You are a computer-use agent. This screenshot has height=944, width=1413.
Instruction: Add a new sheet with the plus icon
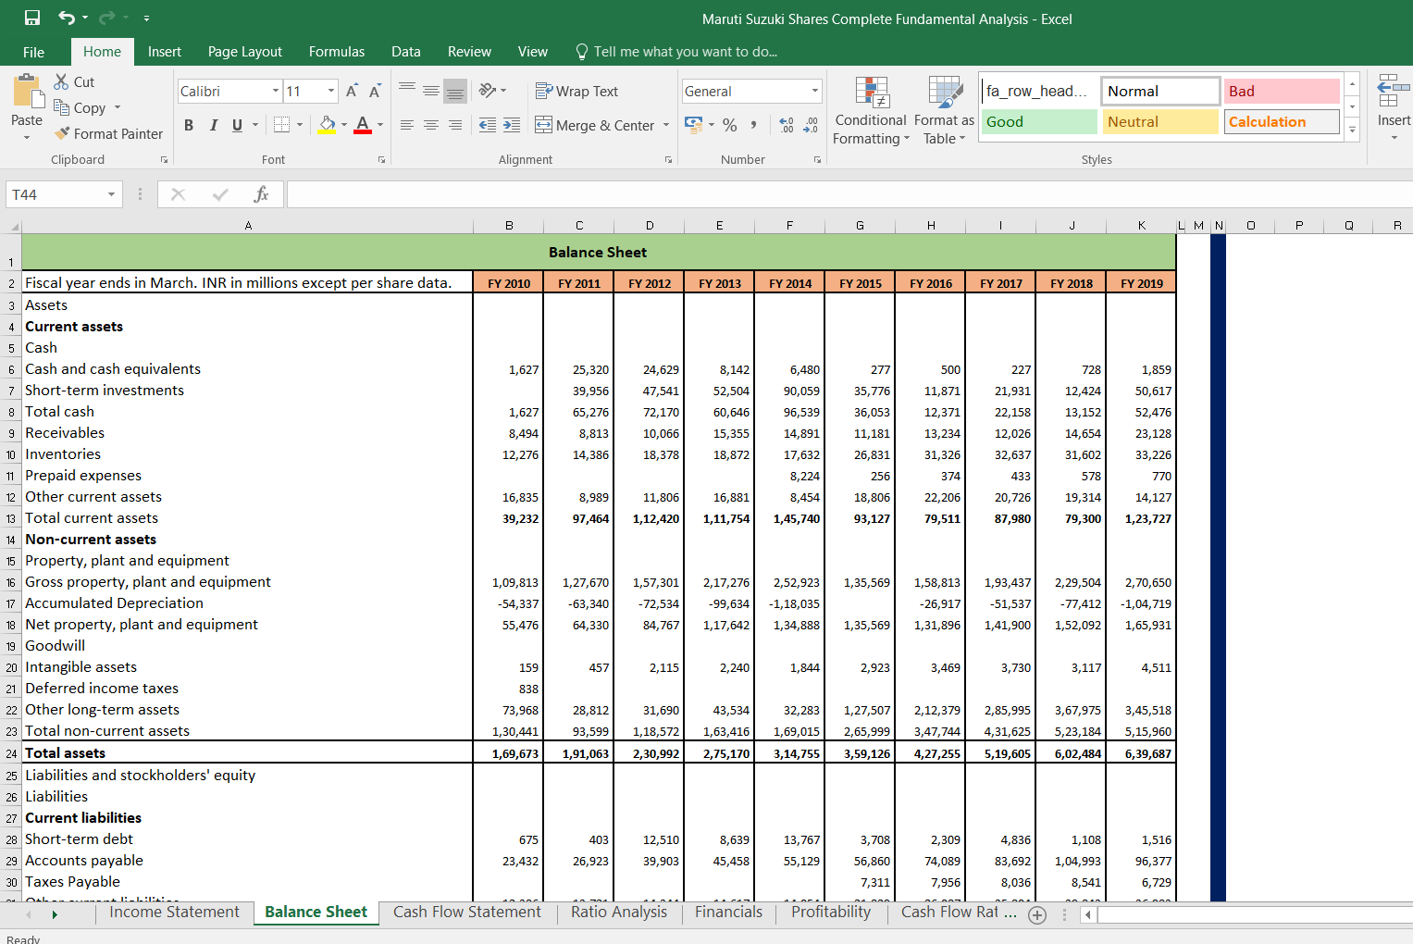[x=1037, y=914]
